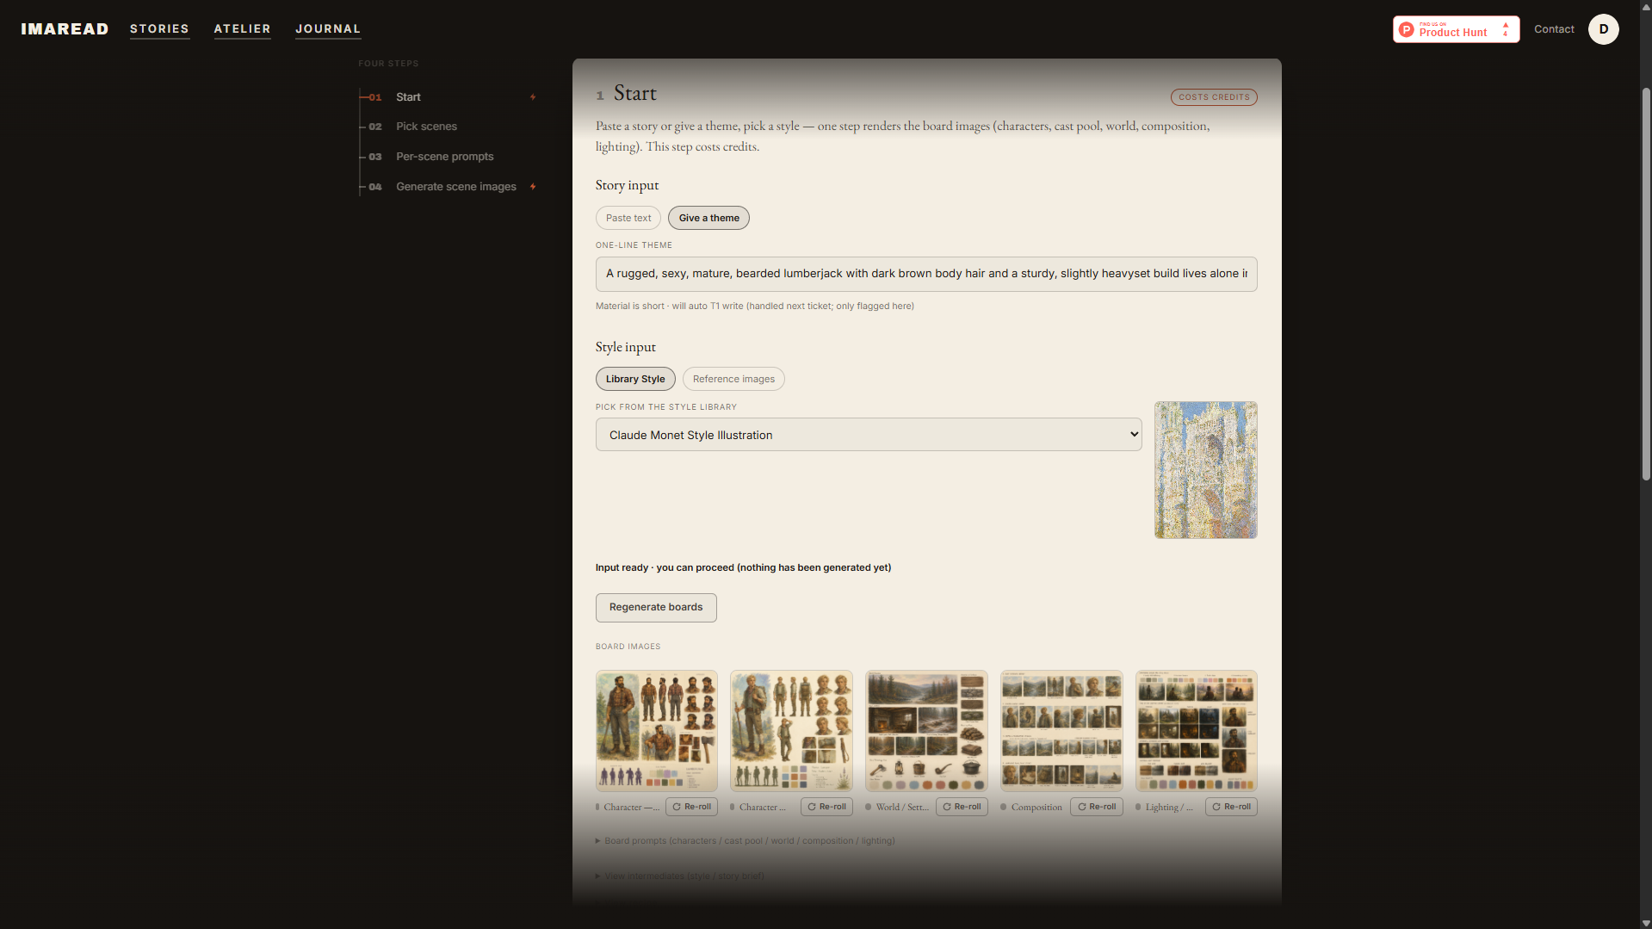Viewport: 1652px width, 929px height.
Task: Click the 'Story input' section heading
Action: [x=627, y=185]
